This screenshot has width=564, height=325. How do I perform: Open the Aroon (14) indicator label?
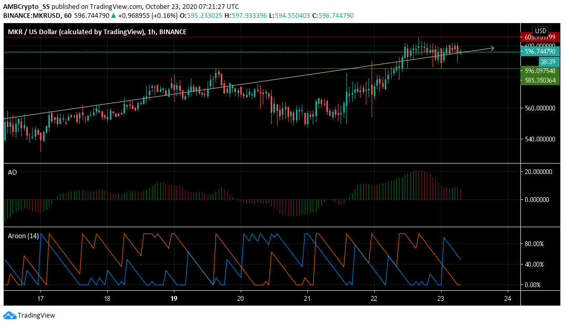click(x=23, y=236)
